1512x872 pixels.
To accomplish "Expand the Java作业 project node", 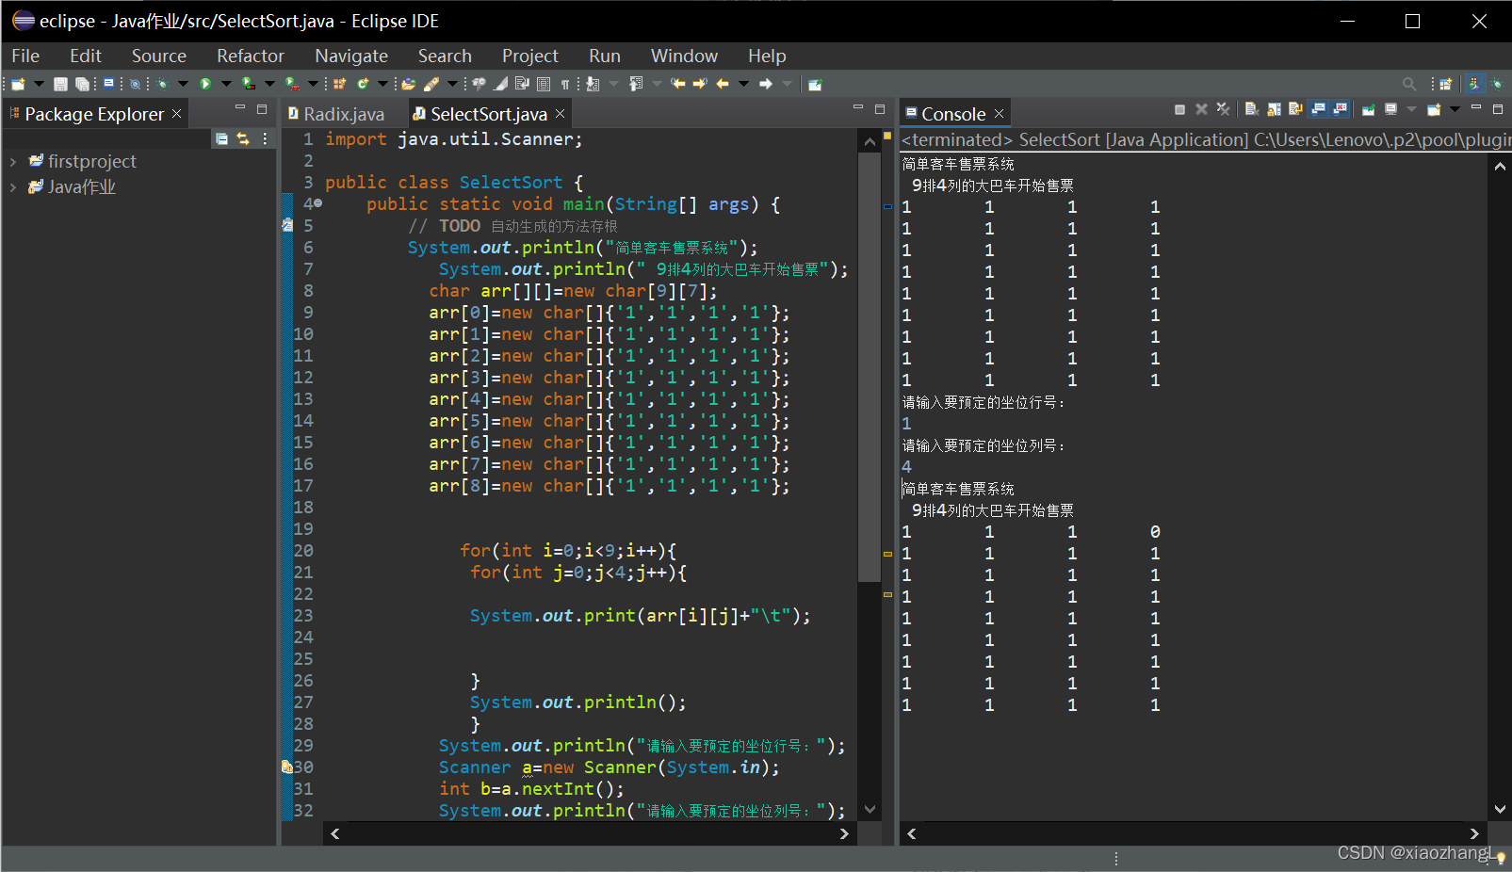I will (x=13, y=187).
